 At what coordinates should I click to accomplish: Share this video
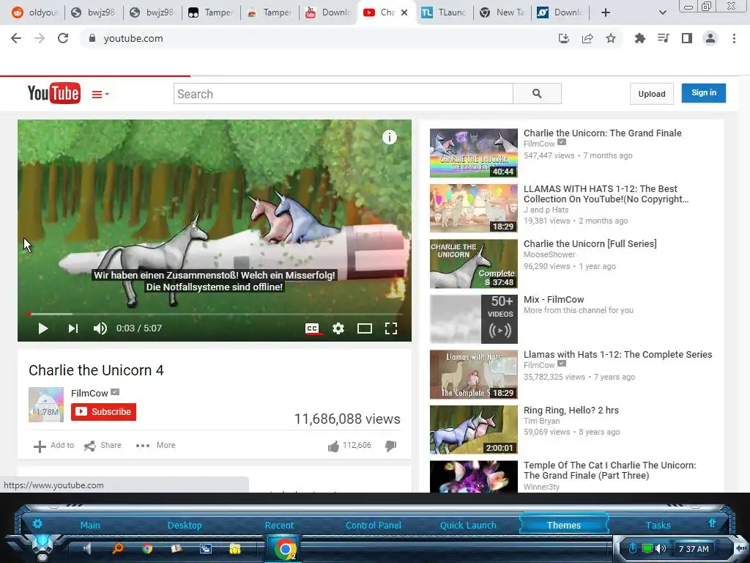pyautogui.click(x=103, y=446)
